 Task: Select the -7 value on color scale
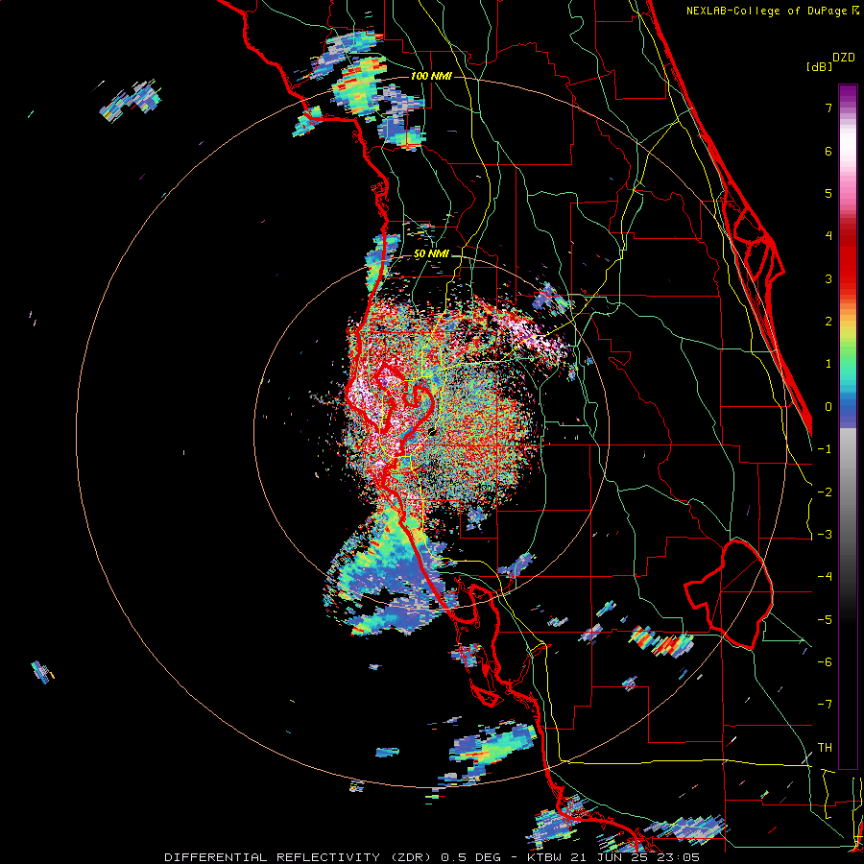(x=825, y=705)
